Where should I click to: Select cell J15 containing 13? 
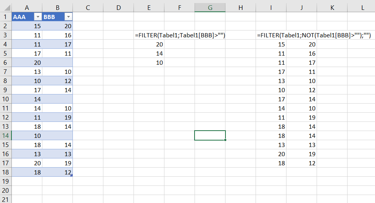(x=302, y=145)
